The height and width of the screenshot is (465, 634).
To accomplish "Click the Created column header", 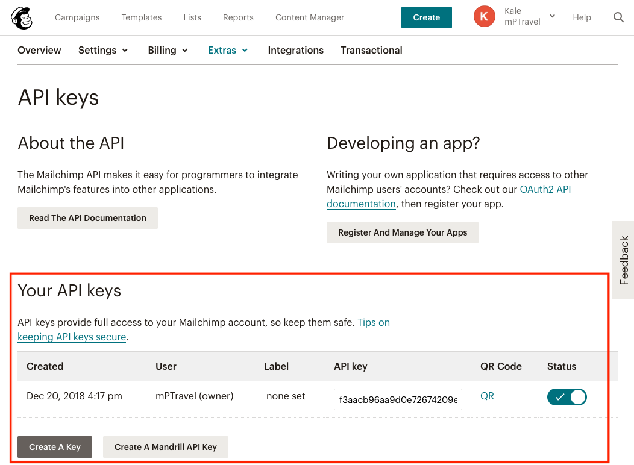I will coord(45,366).
